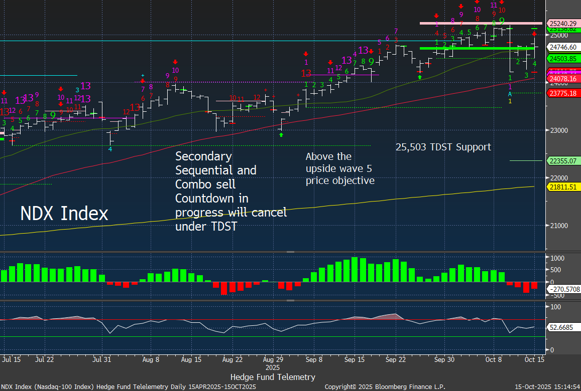Click the large red 13 near Sep 8
The height and width of the screenshot is (391, 581).
(x=306, y=73)
